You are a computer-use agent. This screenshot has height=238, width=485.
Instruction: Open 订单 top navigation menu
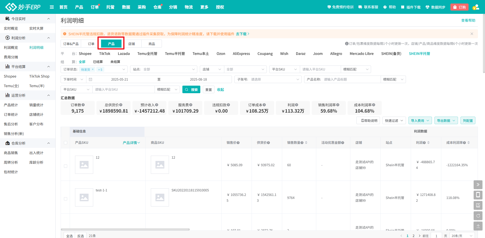(95, 7)
